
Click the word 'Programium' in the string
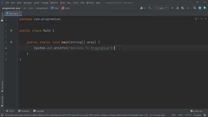point(100,48)
